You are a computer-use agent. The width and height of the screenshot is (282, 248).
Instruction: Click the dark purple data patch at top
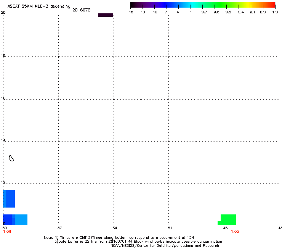[x=106, y=15]
